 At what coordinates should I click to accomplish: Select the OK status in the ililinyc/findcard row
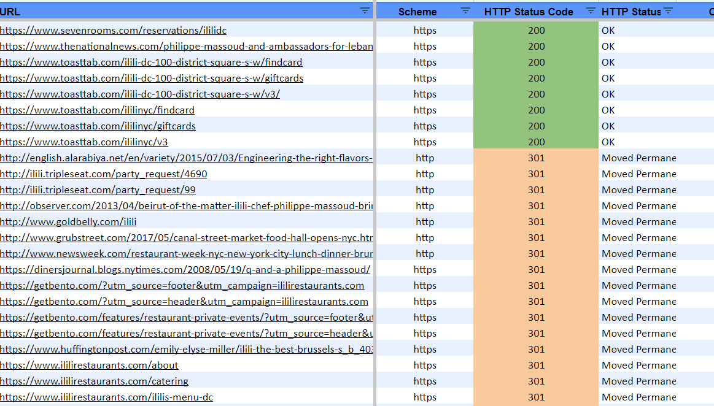tap(608, 110)
